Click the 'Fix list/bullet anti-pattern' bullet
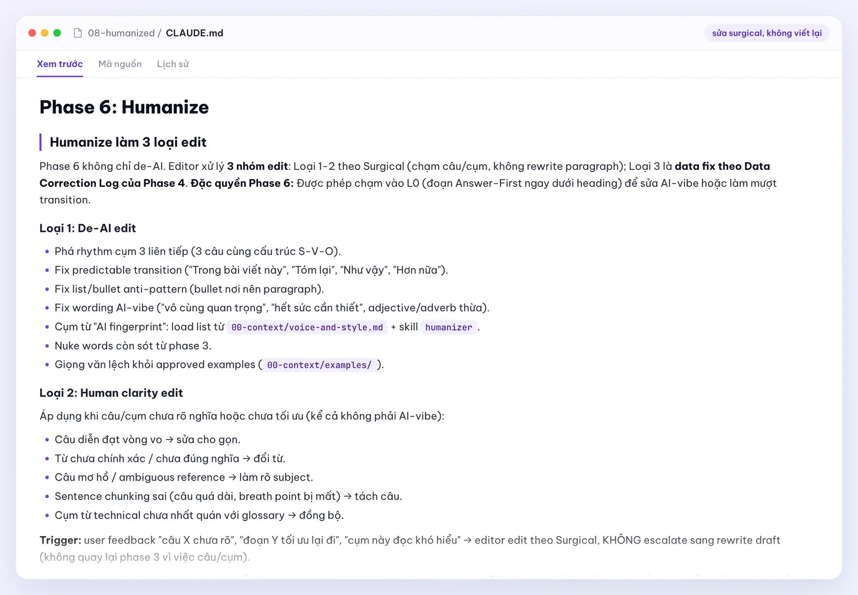 click(x=189, y=289)
